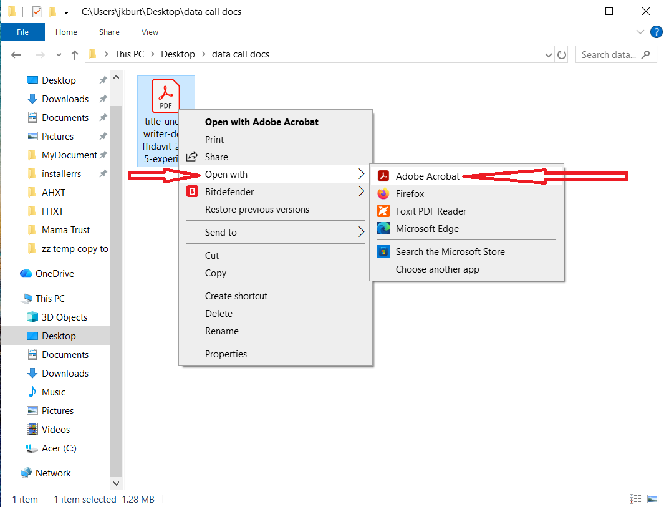Open Customize Quick Access Toolbar dropdown
Screen dimensions: 664x507
67,12
